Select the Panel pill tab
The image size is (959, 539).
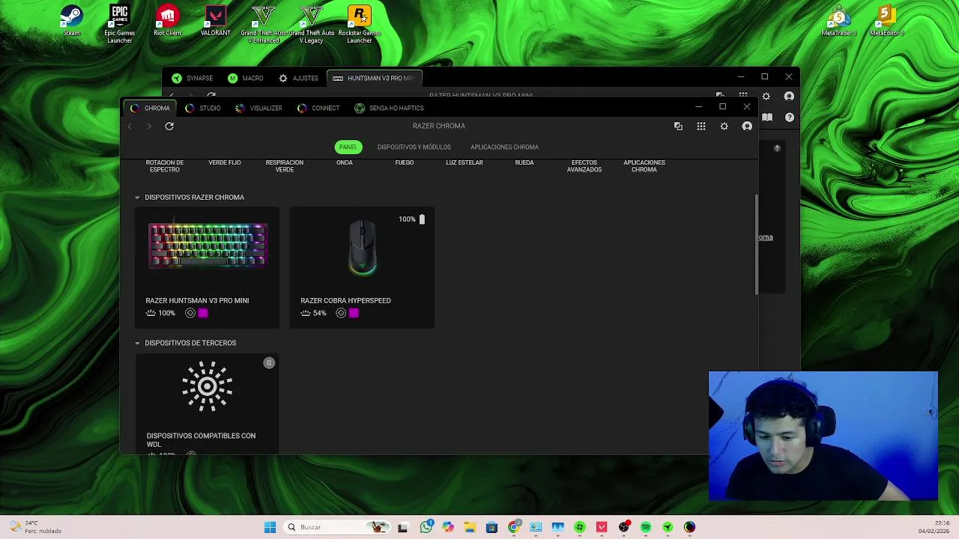pos(348,147)
